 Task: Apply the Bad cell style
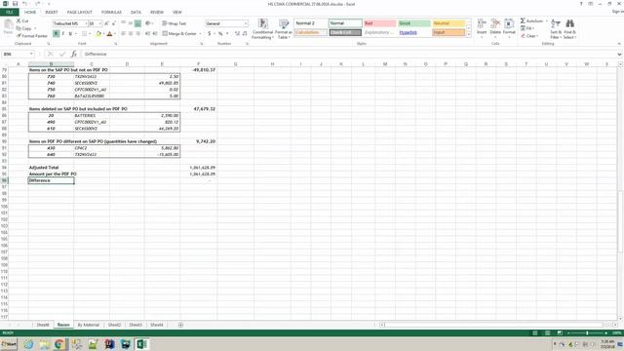[x=379, y=23]
